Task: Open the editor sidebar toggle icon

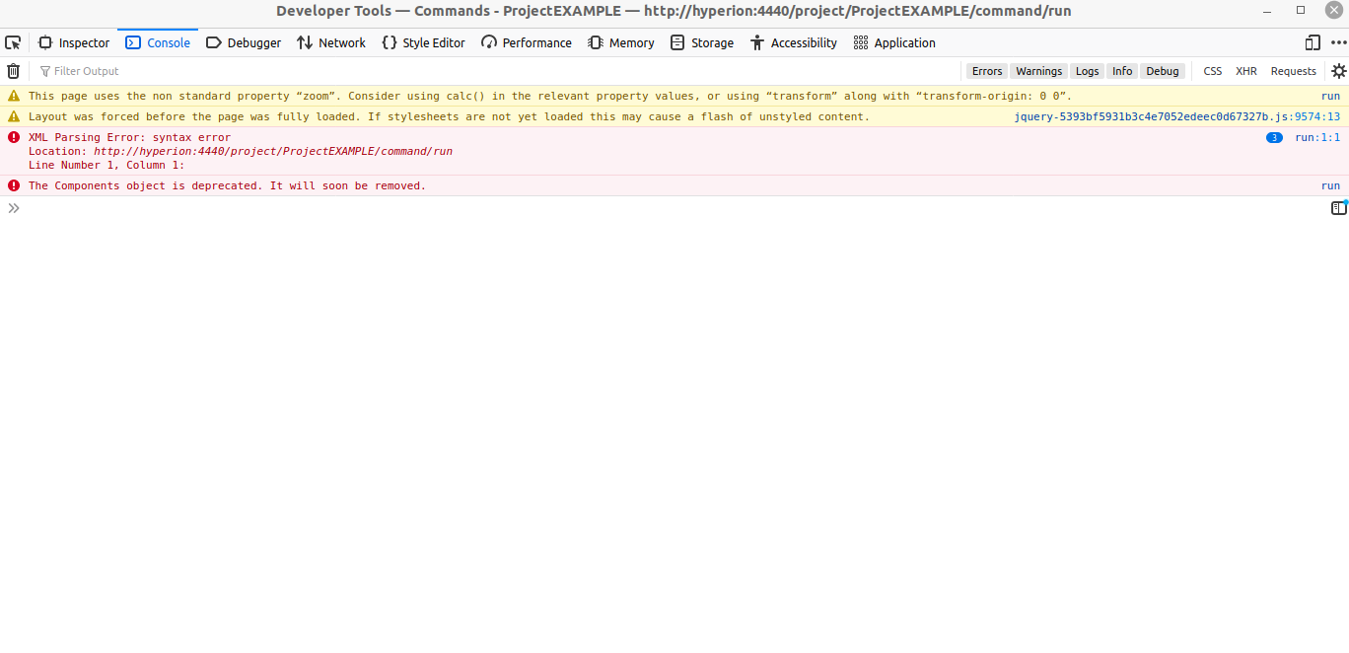Action: click(x=1337, y=207)
